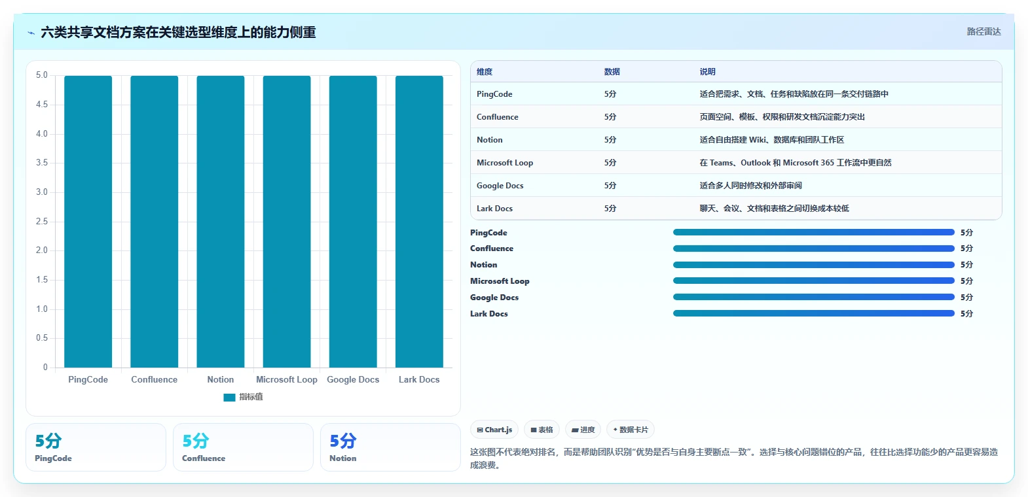Click the Microsoft Loop cell in the table
This screenshot has width=1028, height=497.
click(505, 163)
